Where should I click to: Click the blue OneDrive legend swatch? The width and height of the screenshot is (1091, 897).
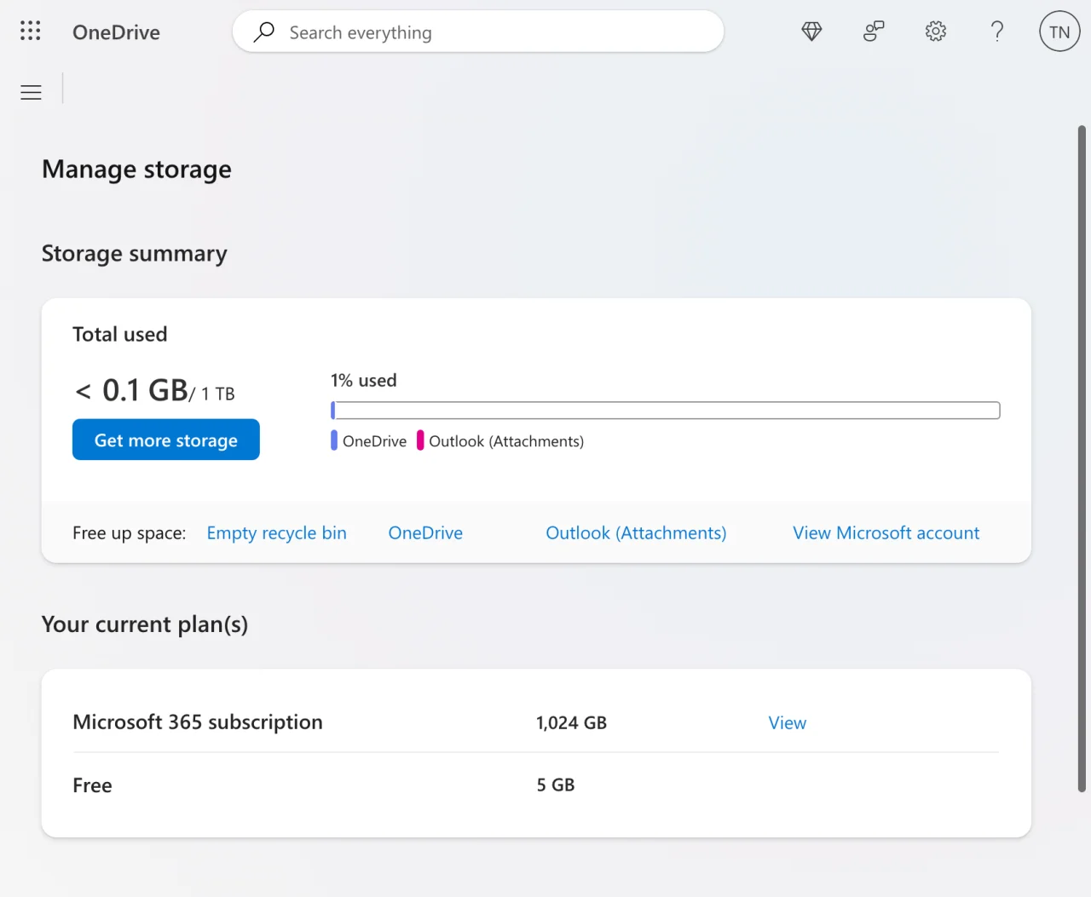tap(334, 440)
